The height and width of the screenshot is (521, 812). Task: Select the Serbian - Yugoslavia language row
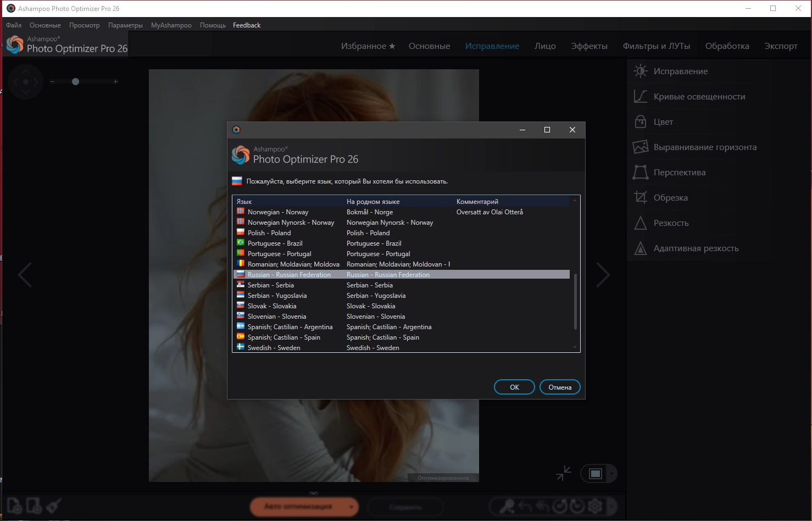402,296
